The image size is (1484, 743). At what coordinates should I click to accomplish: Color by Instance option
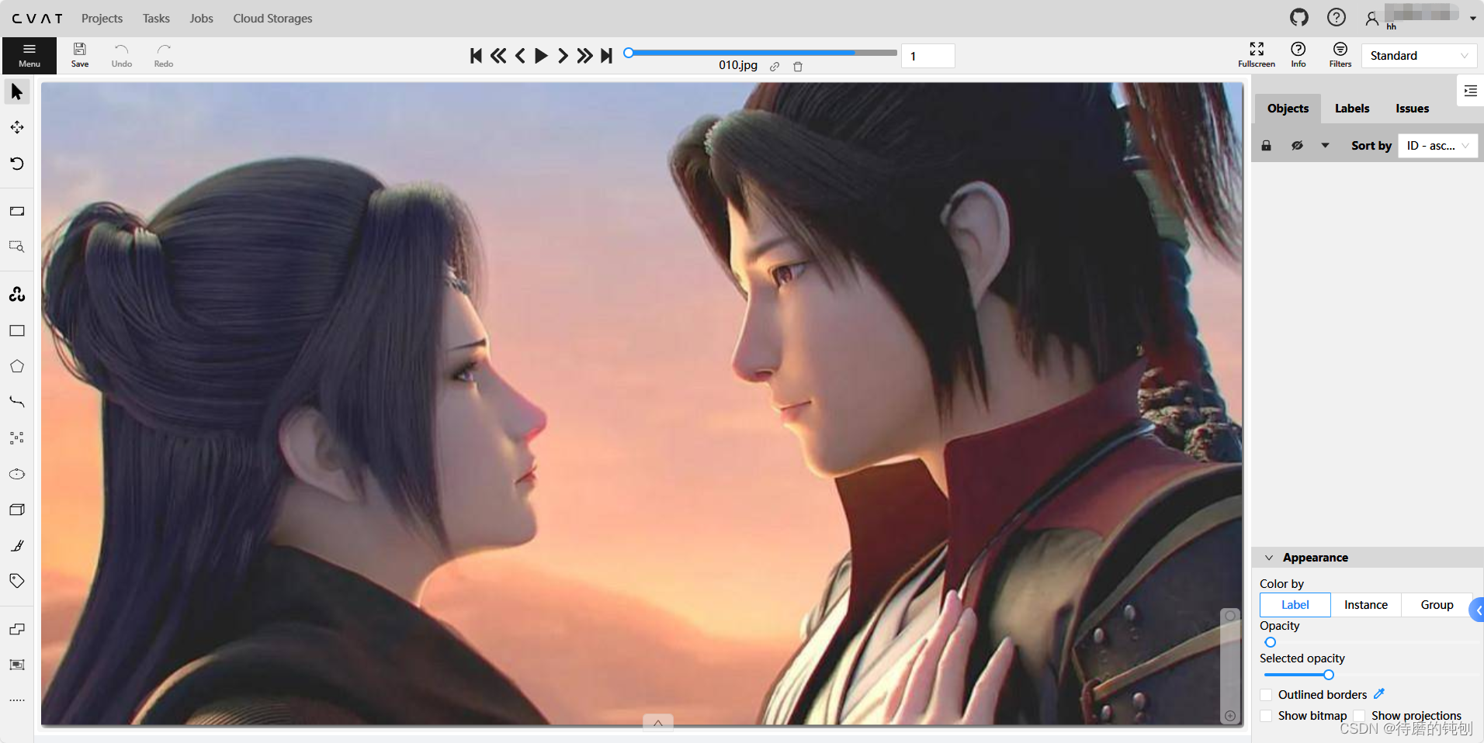1366,605
